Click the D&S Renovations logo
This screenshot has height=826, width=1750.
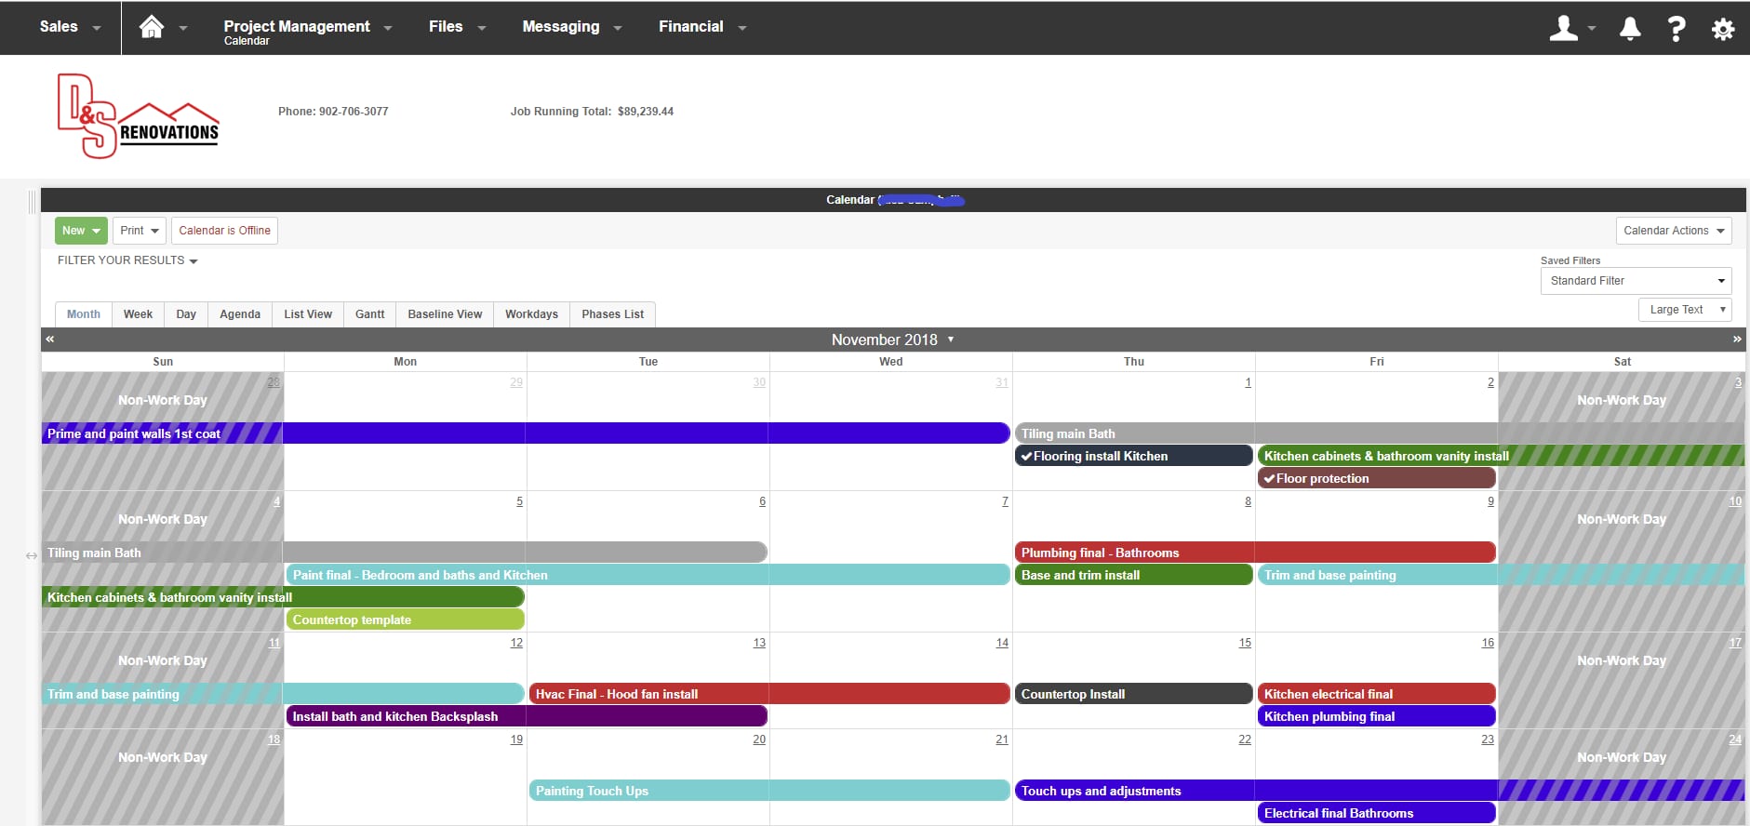point(138,115)
